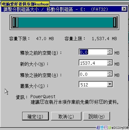
Task: Click the right partition resize handle
Action: (115, 22)
